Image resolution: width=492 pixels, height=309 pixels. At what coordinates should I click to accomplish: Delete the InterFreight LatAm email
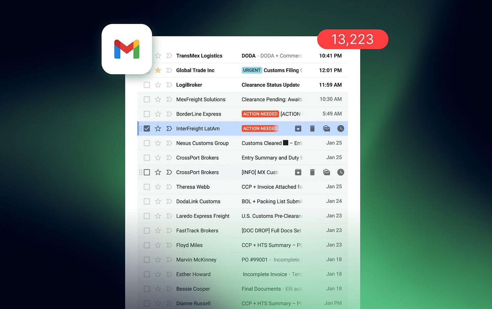tap(312, 128)
